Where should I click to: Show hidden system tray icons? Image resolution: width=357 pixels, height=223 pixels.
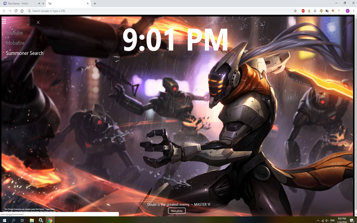(x=318, y=220)
